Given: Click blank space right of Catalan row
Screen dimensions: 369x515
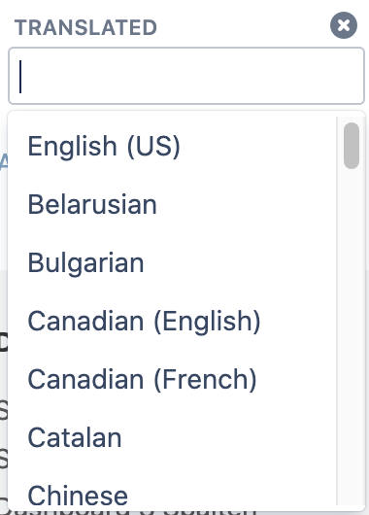Looking at the screenshot, I should pos(230,437).
